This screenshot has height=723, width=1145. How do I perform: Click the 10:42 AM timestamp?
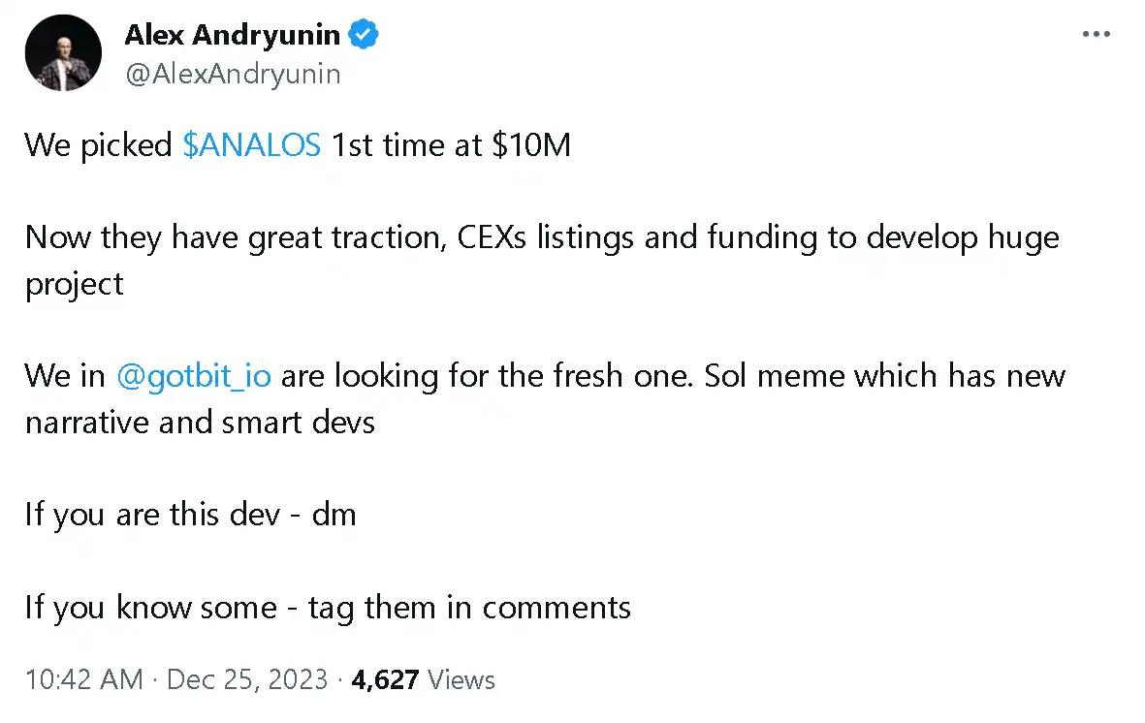[83, 679]
